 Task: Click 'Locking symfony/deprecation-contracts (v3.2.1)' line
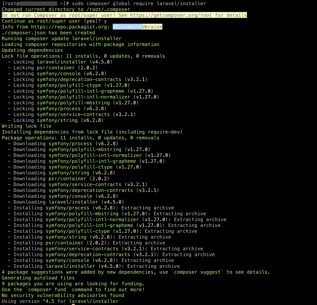click(x=77, y=79)
